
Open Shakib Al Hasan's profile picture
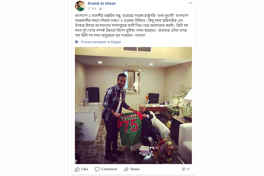(x=80, y=6)
